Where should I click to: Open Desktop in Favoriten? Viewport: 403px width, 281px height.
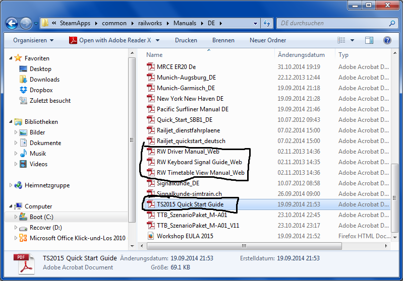(40, 69)
